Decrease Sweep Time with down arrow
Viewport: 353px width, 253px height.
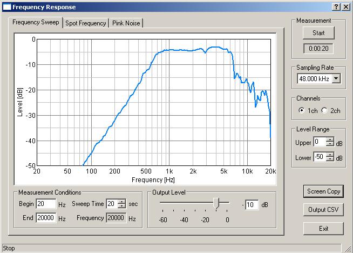pos(121,207)
